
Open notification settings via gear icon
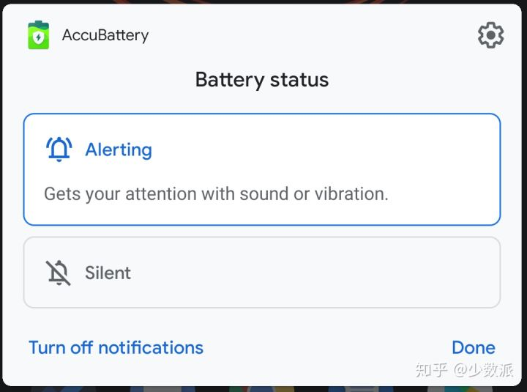pyautogui.click(x=490, y=35)
